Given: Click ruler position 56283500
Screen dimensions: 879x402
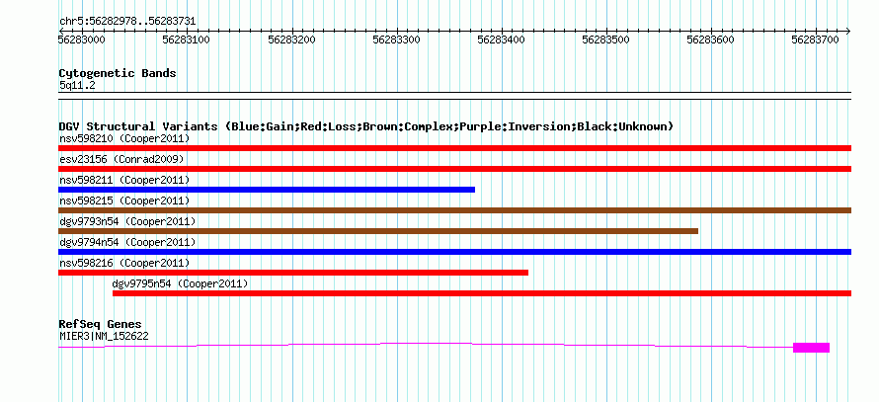Looking at the screenshot, I should tap(606, 40).
